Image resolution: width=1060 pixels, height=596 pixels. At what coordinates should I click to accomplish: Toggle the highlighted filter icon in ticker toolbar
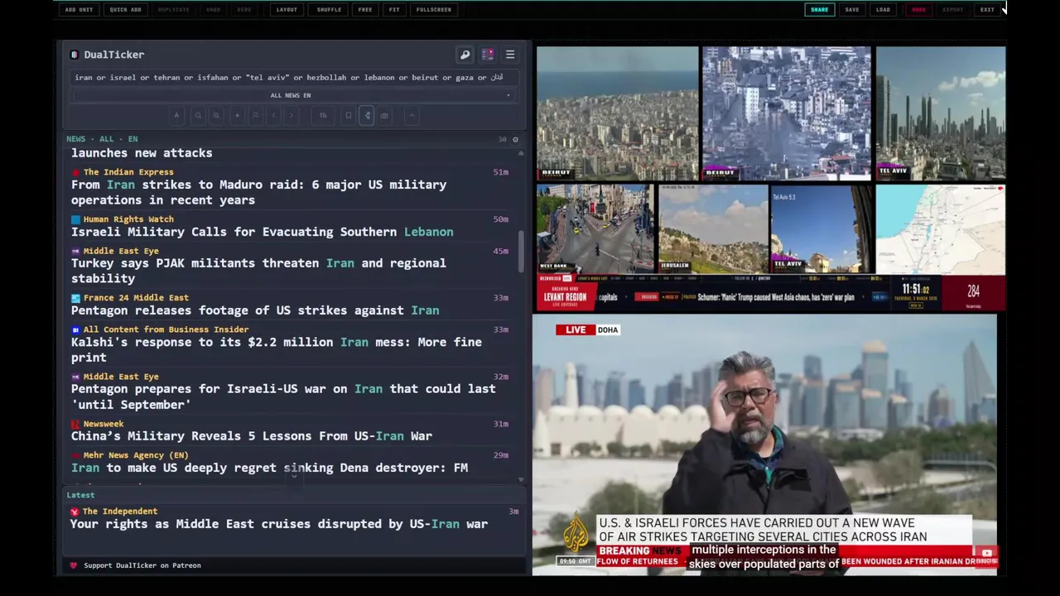coord(367,115)
